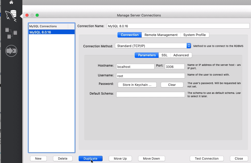Select the SSL sub-tab
Screen dimensions: 251x163
click(x=165, y=55)
